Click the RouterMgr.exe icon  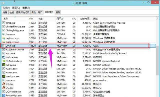click(x=4, y=96)
